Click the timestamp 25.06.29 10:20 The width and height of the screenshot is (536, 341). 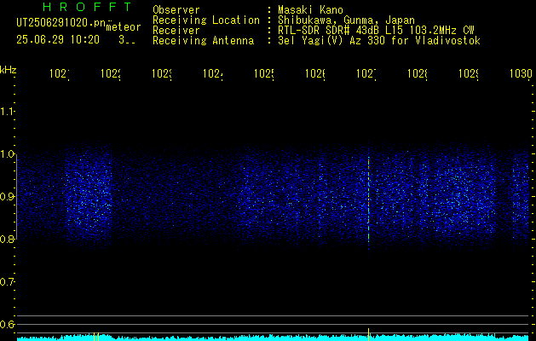click(58, 40)
